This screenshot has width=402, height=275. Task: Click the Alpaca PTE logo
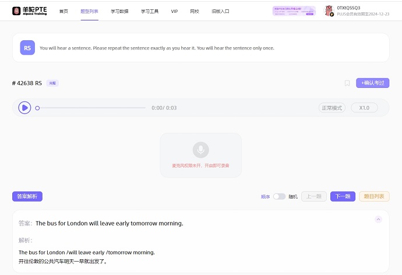point(30,10)
